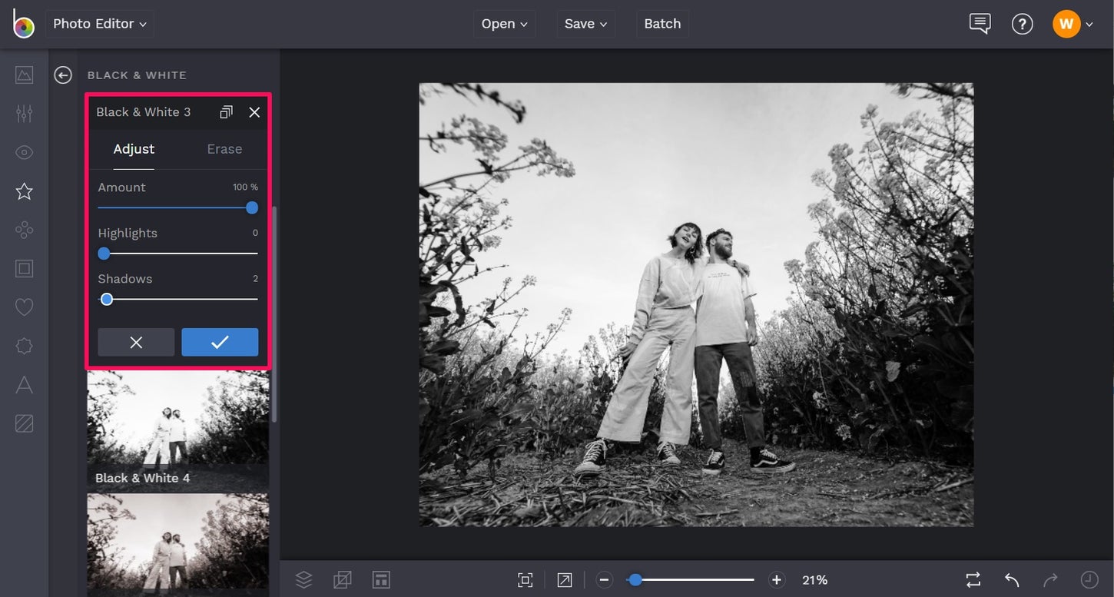Expand the Photo Editor switcher dropdown
The image size is (1114, 597).
(x=99, y=23)
